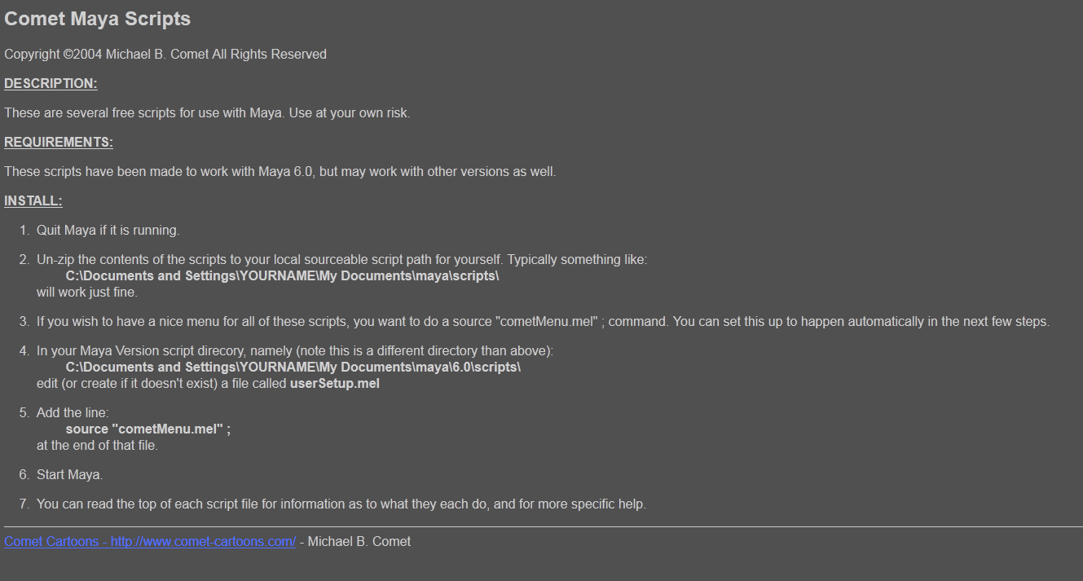This screenshot has width=1083, height=581.
Task: Click the bold userSetup.mel filename
Action: coord(335,384)
